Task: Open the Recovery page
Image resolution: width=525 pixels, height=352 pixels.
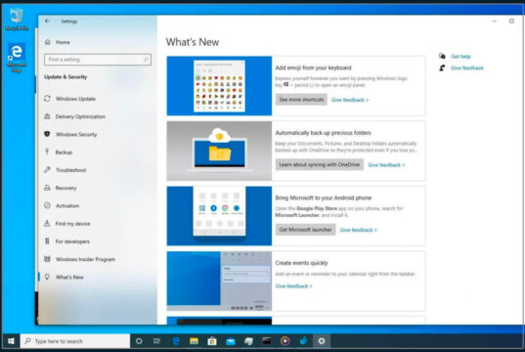Action: (66, 188)
